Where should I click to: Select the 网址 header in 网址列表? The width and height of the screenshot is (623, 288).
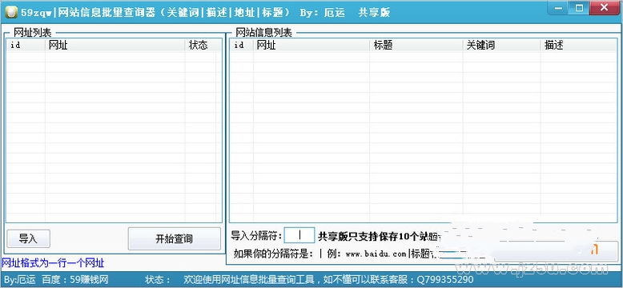click(115, 46)
